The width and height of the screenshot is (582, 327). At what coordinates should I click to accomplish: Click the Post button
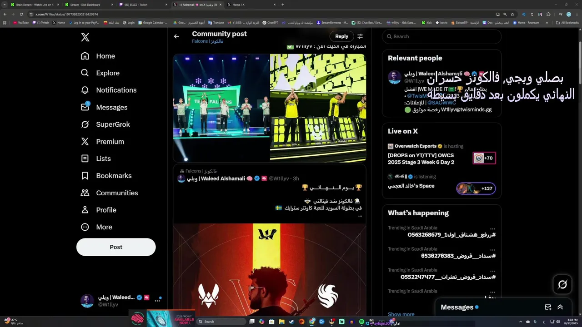[x=116, y=247]
